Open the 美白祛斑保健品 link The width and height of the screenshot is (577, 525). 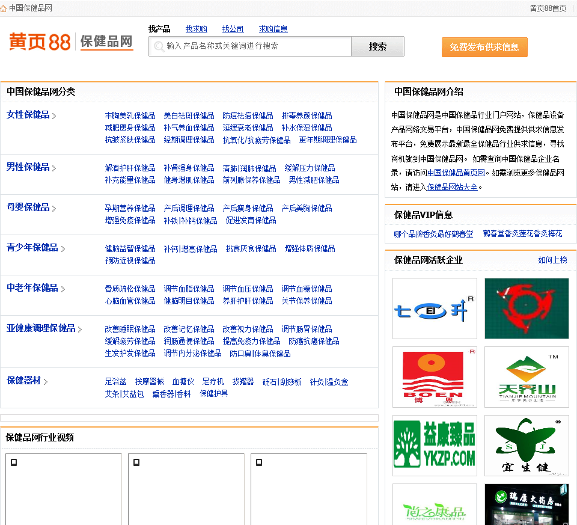coord(189,115)
